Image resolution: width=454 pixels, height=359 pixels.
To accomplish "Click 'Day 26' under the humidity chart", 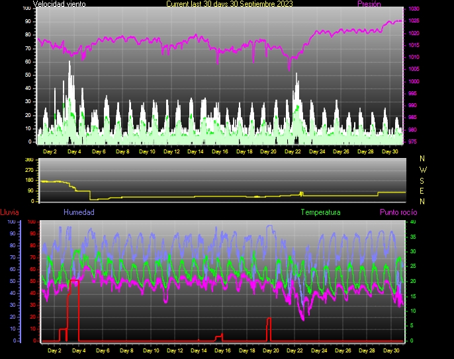I will click(x=343, y=350).
